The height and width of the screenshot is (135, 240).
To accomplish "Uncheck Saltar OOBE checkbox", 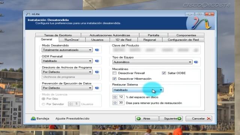I will [x=164, y=73].
